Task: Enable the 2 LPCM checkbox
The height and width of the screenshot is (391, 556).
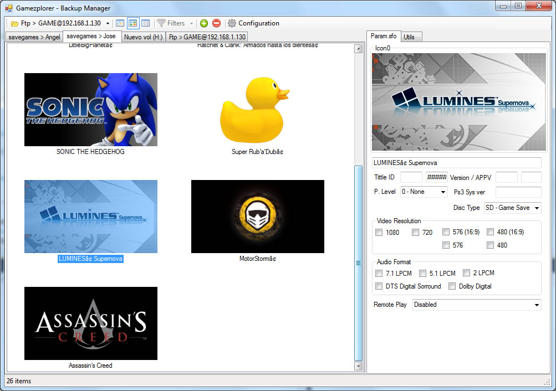Action: coord(467,272)
